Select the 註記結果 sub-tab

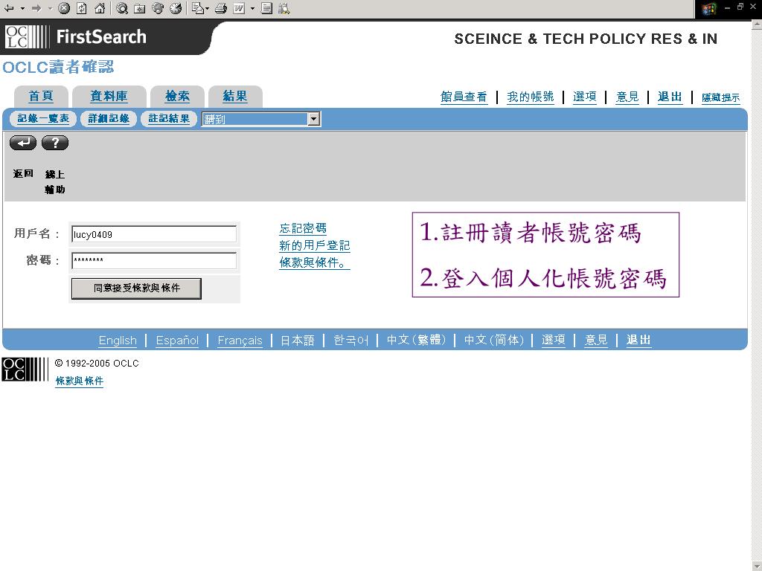click(x=169, y=118)
